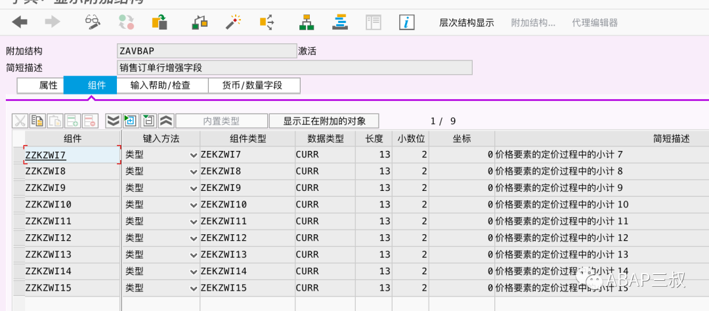This screenshot has height=311, width=709.
Task: Click the 销售订单行增强字段 description field
Action: 294,68
